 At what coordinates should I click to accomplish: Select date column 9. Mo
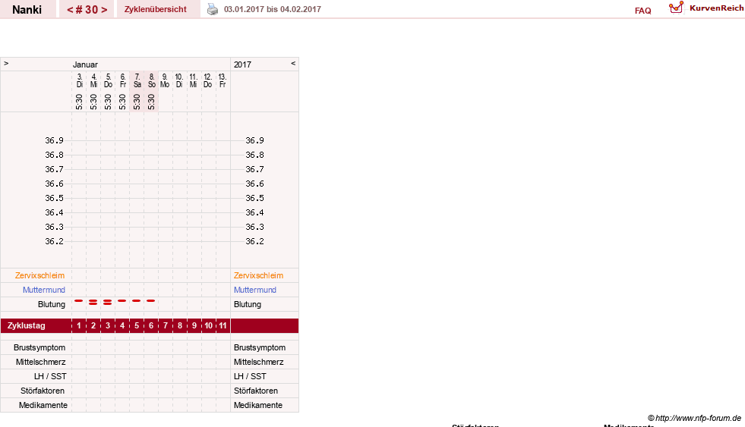pos(164,80)
